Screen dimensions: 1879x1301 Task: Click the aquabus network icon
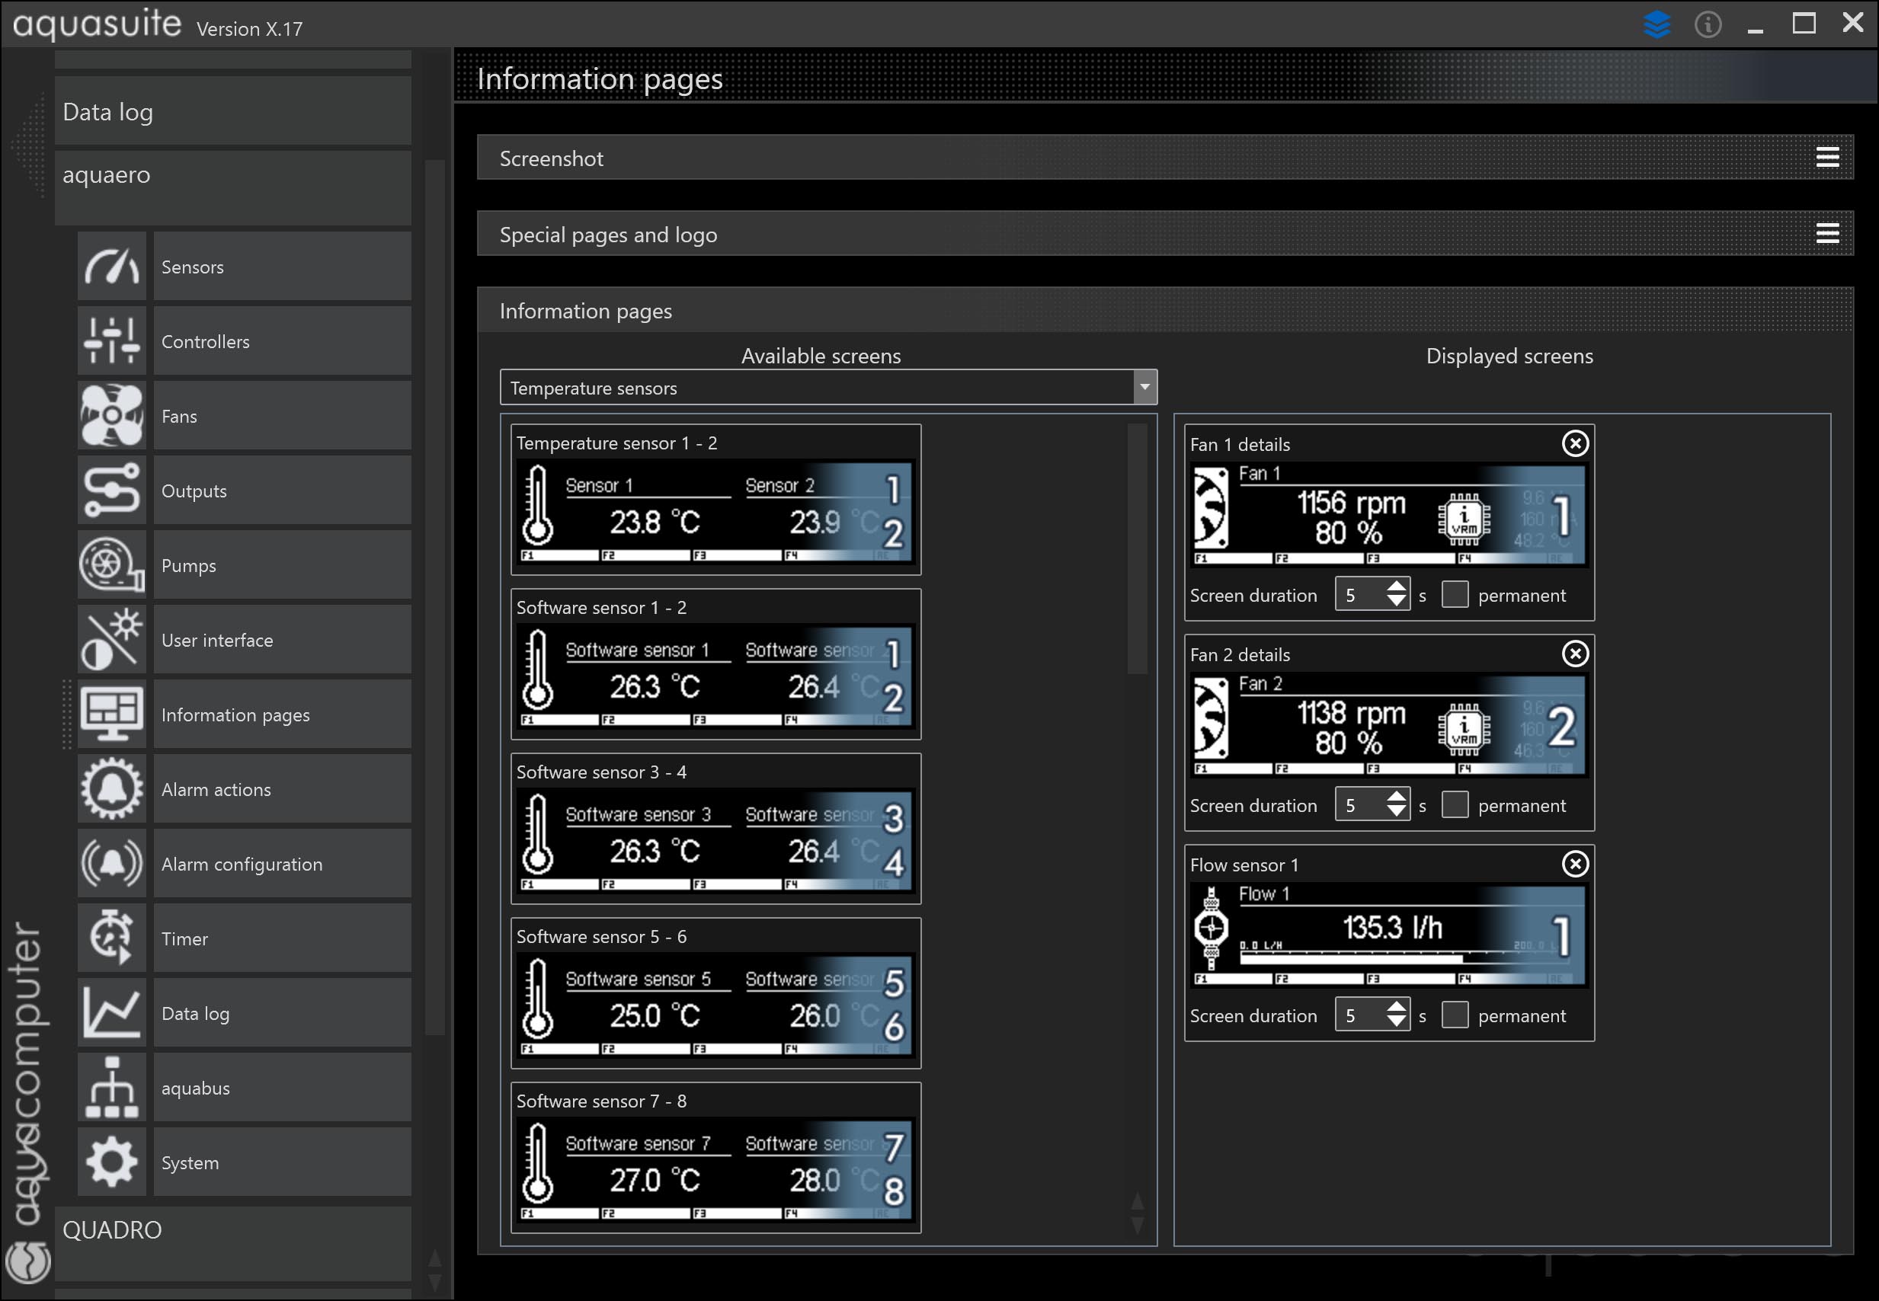[x=112, y=1088]
